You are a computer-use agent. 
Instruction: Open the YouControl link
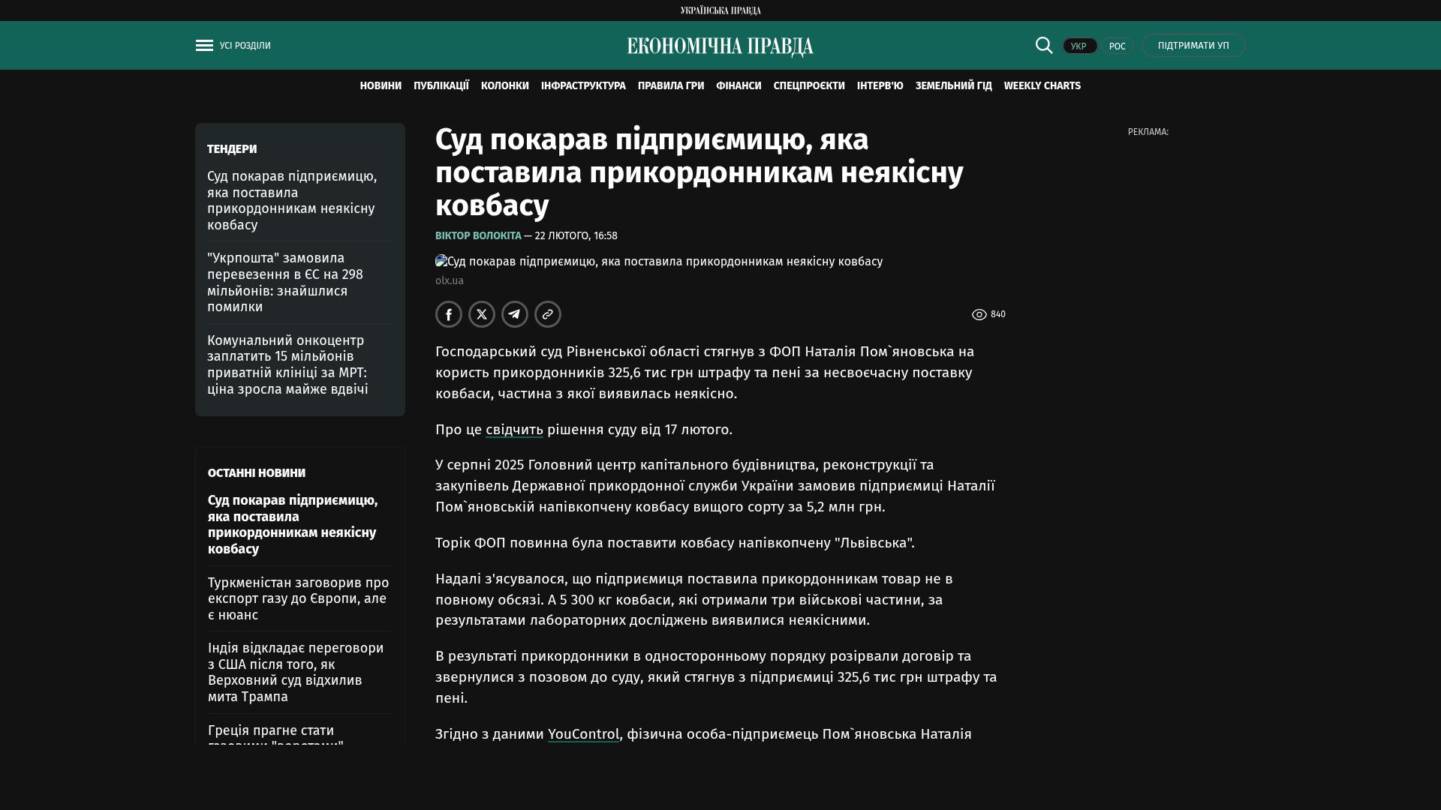pyautogui.click(x=583, y=734)
